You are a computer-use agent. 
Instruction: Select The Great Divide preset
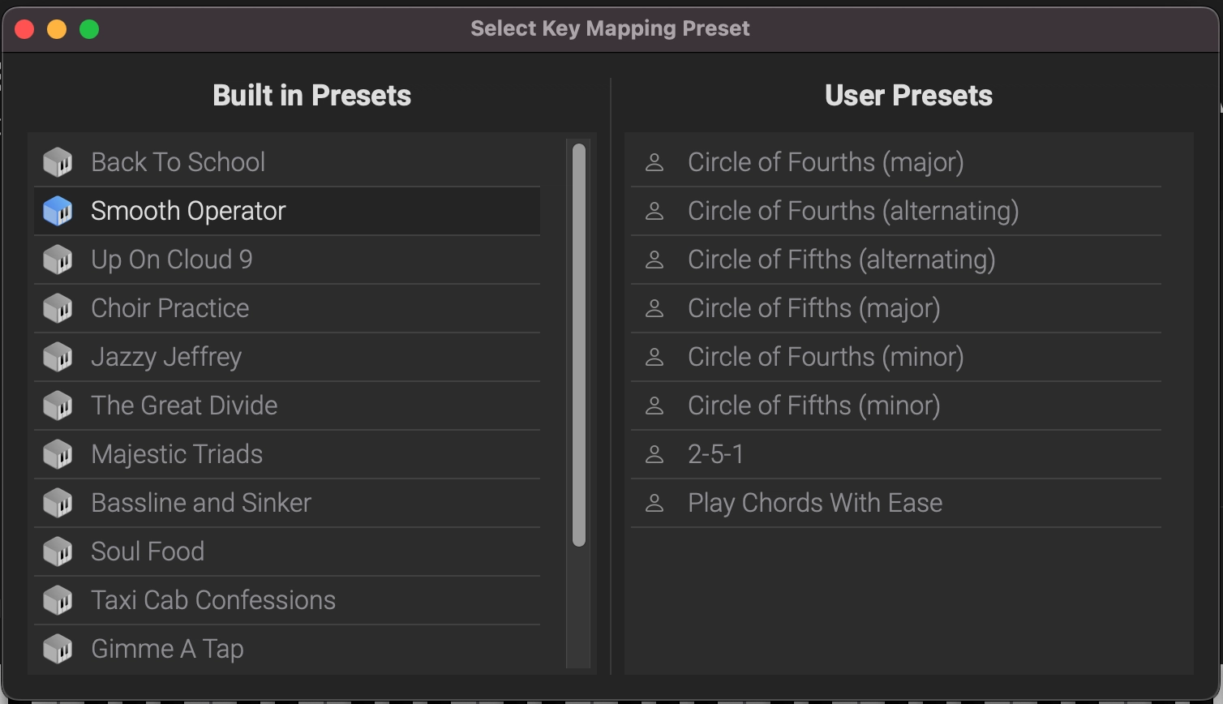pos(184,406)
